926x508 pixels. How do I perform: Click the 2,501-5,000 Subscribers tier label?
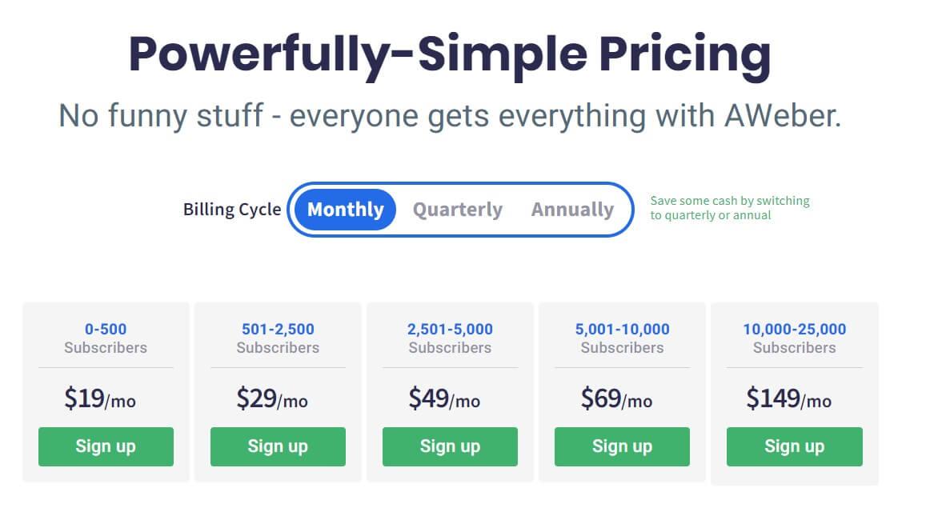tap(450, 338)
